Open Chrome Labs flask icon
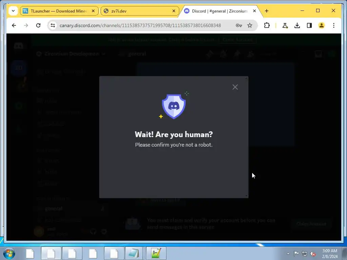 click(x=285, y=25)
